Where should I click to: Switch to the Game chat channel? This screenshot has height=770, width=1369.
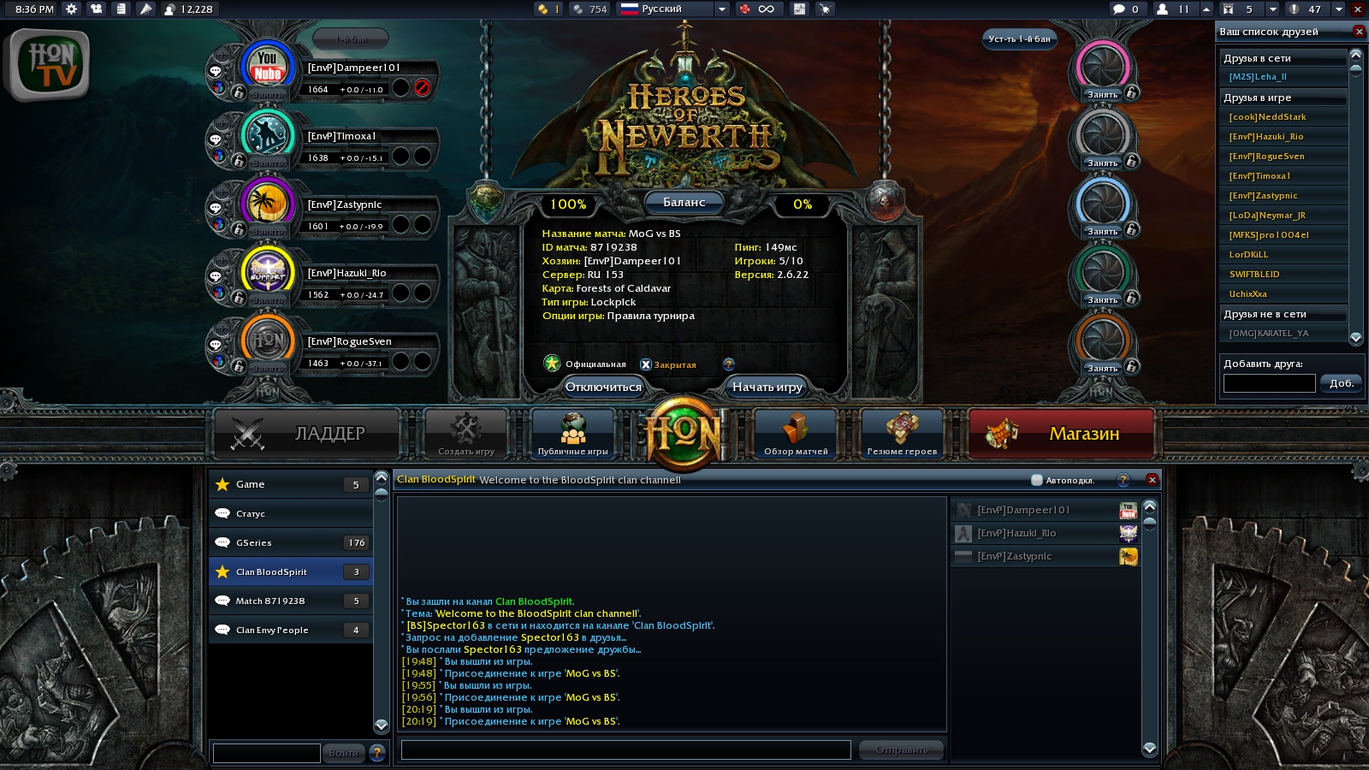(x=291, y=484)
